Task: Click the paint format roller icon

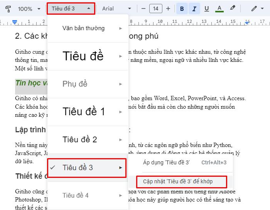Action: tap(8, 9)
